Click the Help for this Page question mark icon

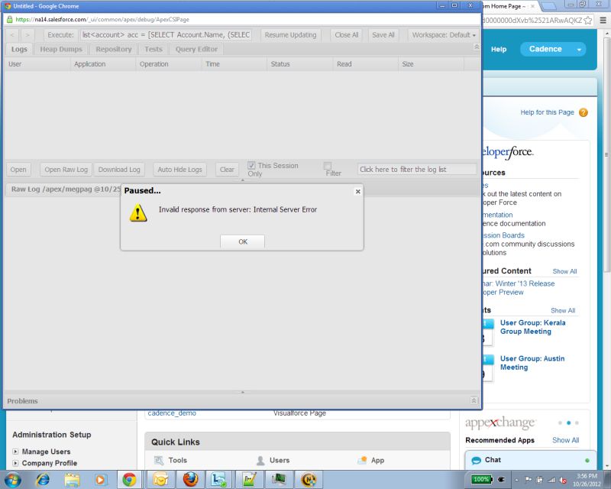click(x=583, y=112)
